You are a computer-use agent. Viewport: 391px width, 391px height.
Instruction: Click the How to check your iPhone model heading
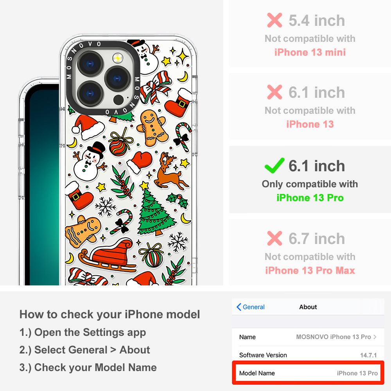click(x=110, y=314)
